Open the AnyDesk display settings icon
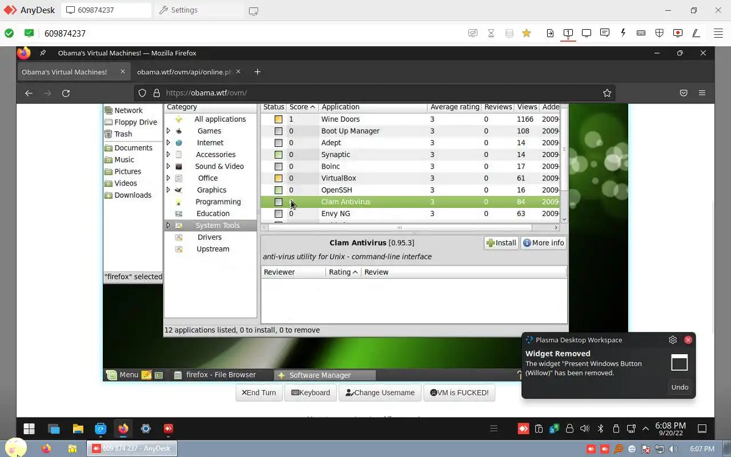 (x=587, y=33)
